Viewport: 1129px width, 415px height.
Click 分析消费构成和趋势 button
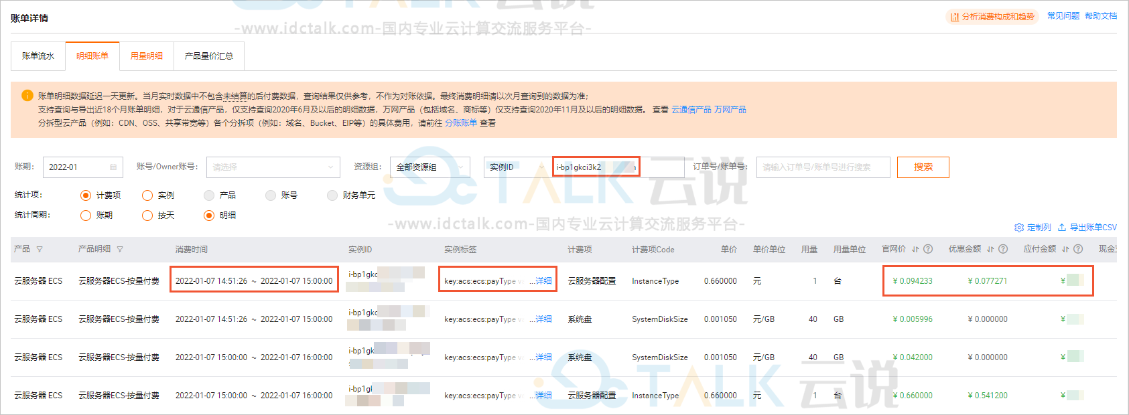click(993, 17)
